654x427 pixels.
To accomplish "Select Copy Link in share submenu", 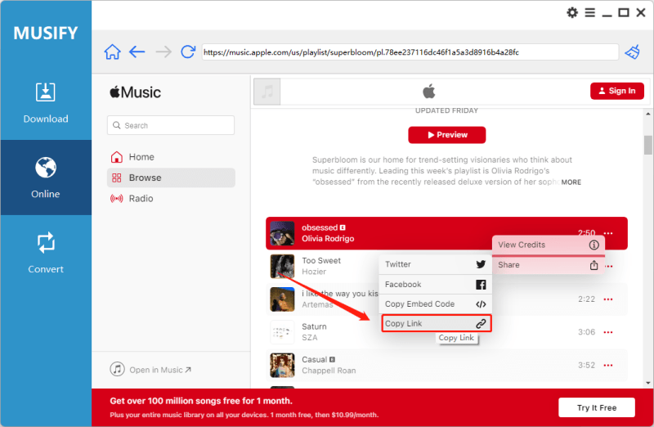I will (437, 323).
